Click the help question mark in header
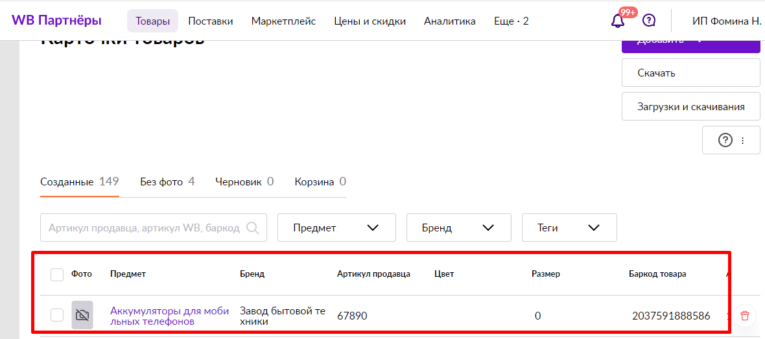 (649, 21)
